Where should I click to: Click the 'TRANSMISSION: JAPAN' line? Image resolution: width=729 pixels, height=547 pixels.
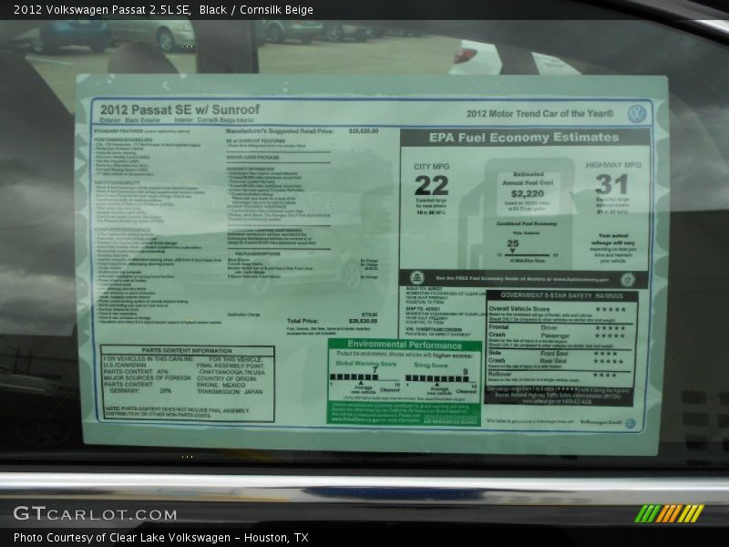click(230, 392)
